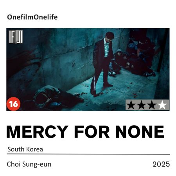Click the gray background box behind the stars
The height and width of the screenshot is (176, 176).
pos(147,105)
